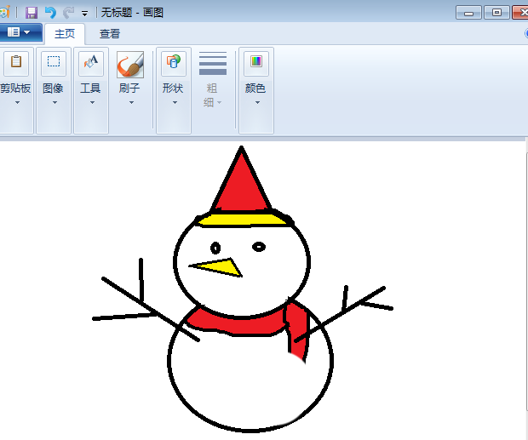The width and height of the screenshot is (528, 440).
Task: Click the 工具 tools icon
Action: tap(91, 63)
